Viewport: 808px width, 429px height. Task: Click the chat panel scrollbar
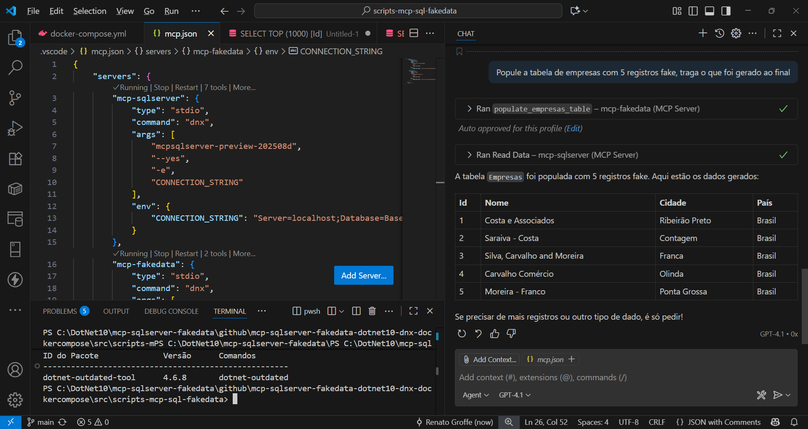click(805, 306)
